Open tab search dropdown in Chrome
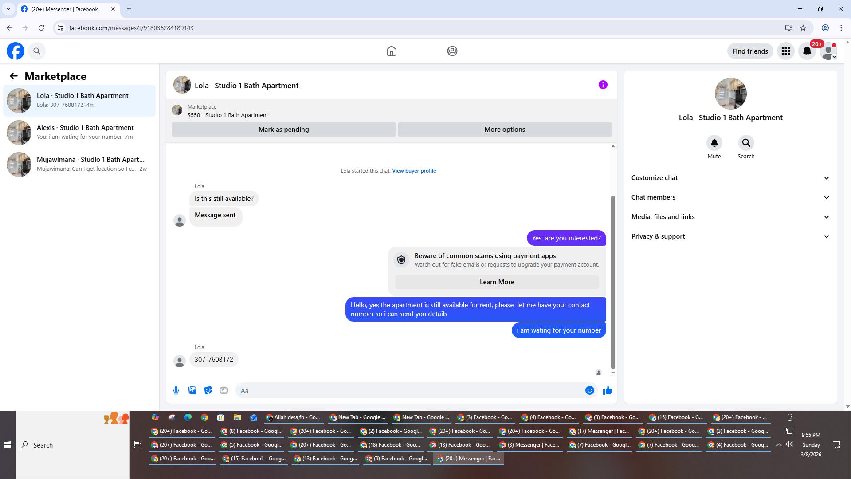 tap(8, 9)
